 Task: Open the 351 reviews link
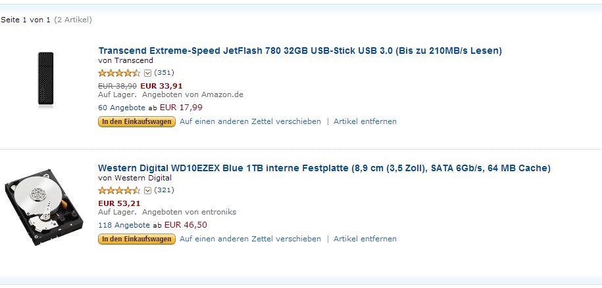click(x=164, y=73)
